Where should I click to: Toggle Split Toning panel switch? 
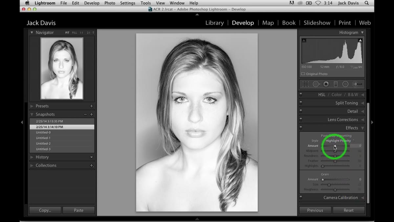(301, 103)
